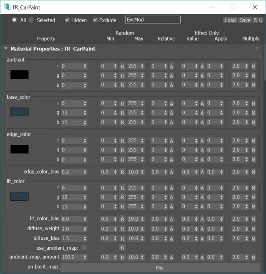Click the U button in top bar

point(261,20)
